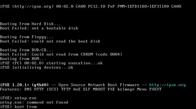The height and width of the screenshot is (109, 196).
Task: Select the 'Booting from Floppy...' line
Action: pyautogui.click(x=27, y=37)
